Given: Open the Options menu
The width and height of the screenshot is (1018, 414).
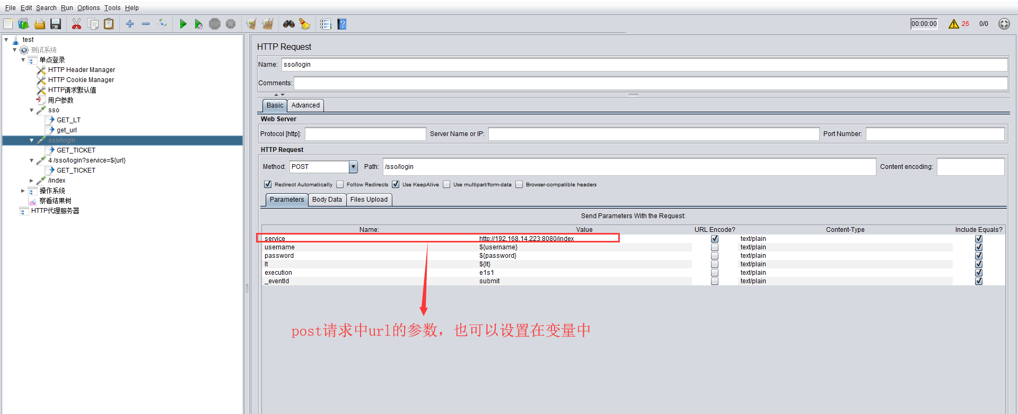Looking at the screenshot, I should [x=89, y=8].
